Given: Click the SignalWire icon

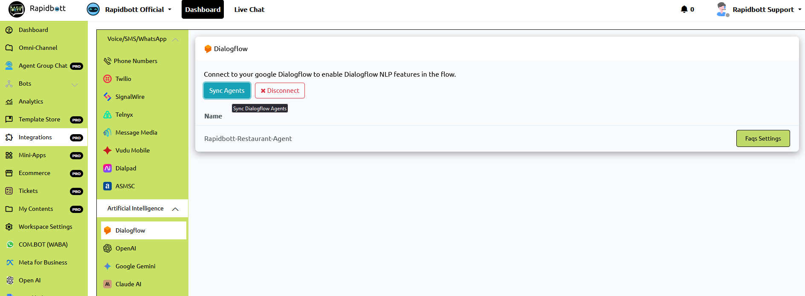Looking at the screenshot, I should 107,97.
